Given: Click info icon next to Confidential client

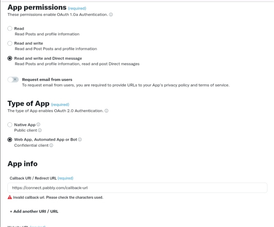Looking at the screenshot, I should pos(51,145).
